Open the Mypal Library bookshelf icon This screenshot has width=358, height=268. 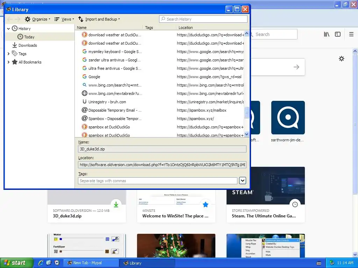[327, 35]
